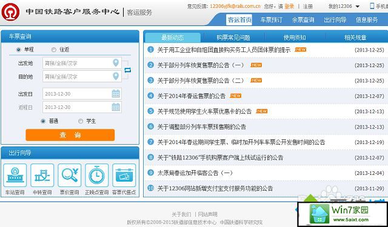Open notice 关于规范使用学生火车票优惠卡的公告
Image resolution: width=388 pixels, height=227 pixels.
click(204, 111)
